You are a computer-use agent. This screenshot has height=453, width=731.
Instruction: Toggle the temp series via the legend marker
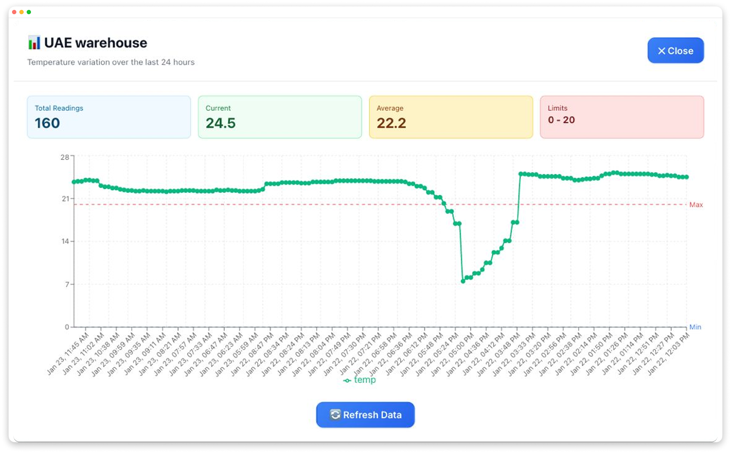(347, 380)
